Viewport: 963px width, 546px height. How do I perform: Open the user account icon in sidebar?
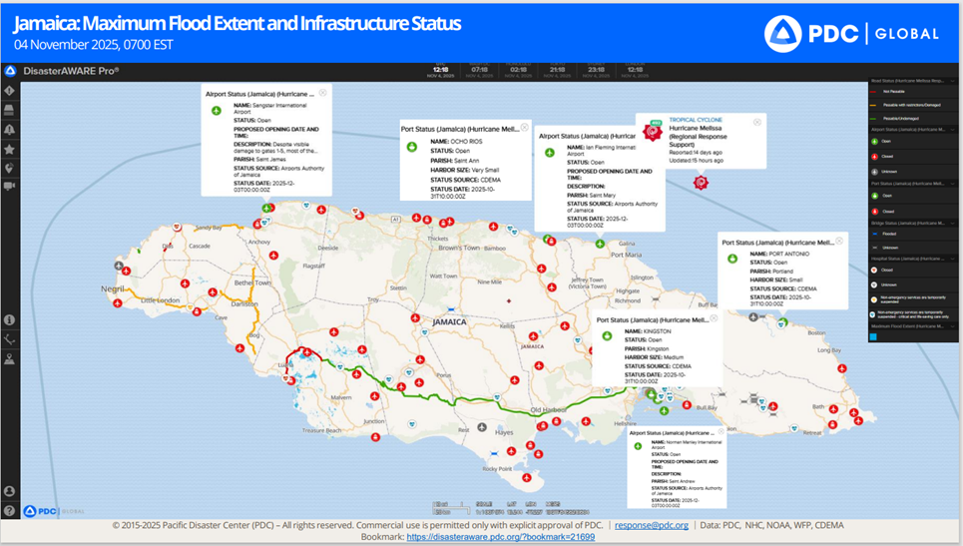10,491
